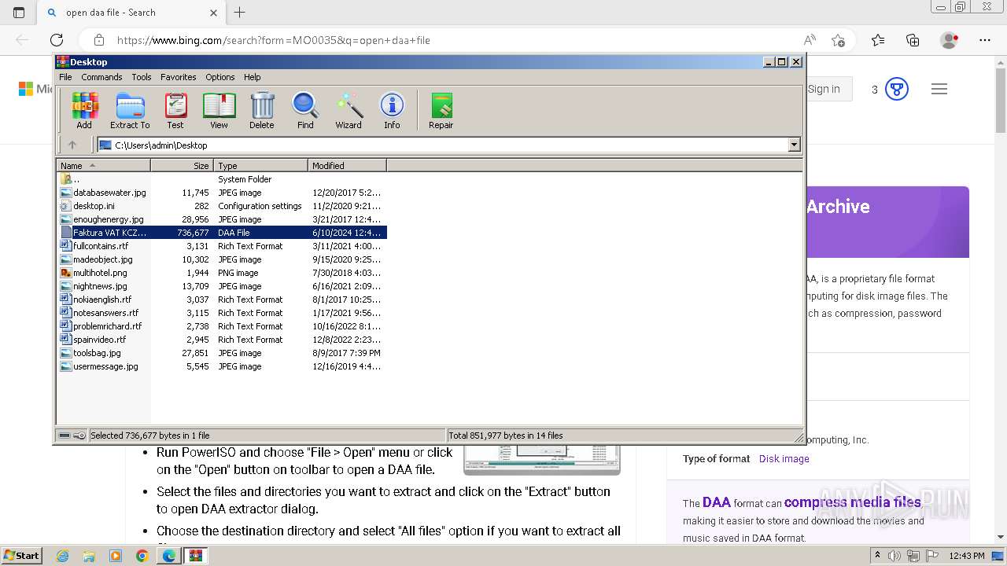Expand the path address dropdown arrow

coord(794,145)
